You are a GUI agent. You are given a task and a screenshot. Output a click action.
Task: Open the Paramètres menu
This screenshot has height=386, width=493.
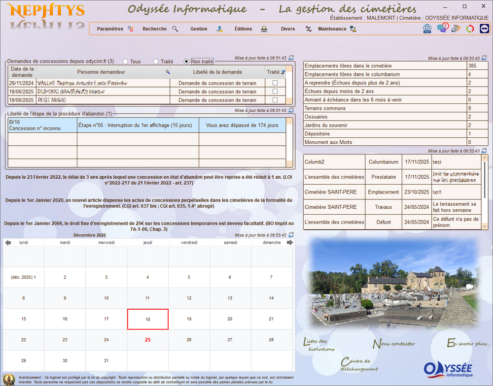coord(110,29)
